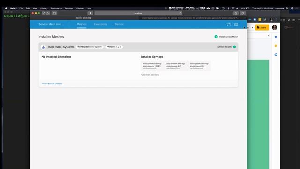Click the privacy shield button left of address bar
This screenshot has width=300, height=169.
point(90,13)
